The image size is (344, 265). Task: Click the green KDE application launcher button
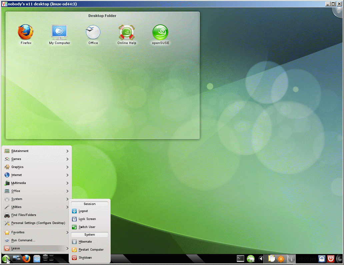(6, 259)
